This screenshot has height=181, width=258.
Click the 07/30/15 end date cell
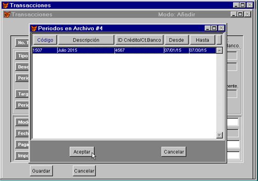202,50
